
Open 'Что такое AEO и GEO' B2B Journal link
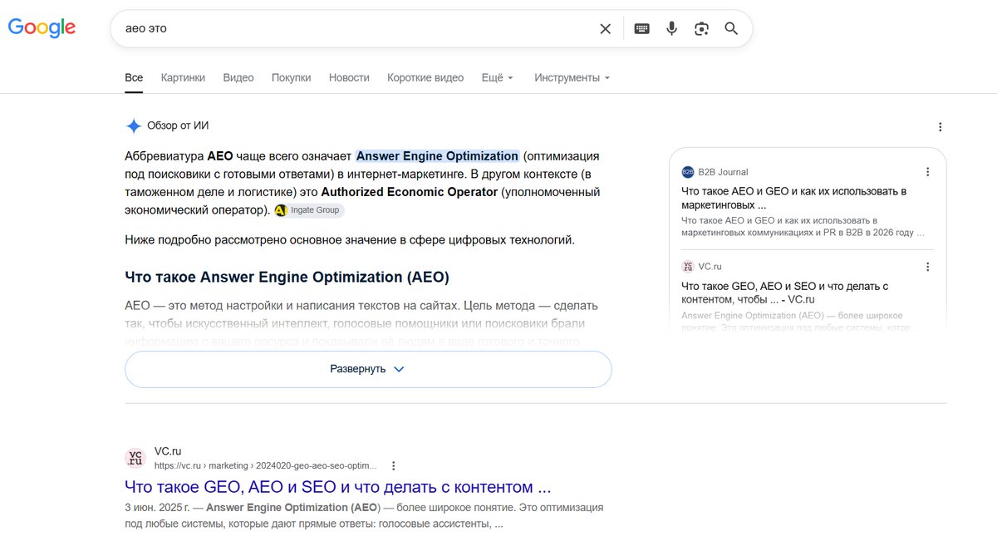tap(793, 197)
